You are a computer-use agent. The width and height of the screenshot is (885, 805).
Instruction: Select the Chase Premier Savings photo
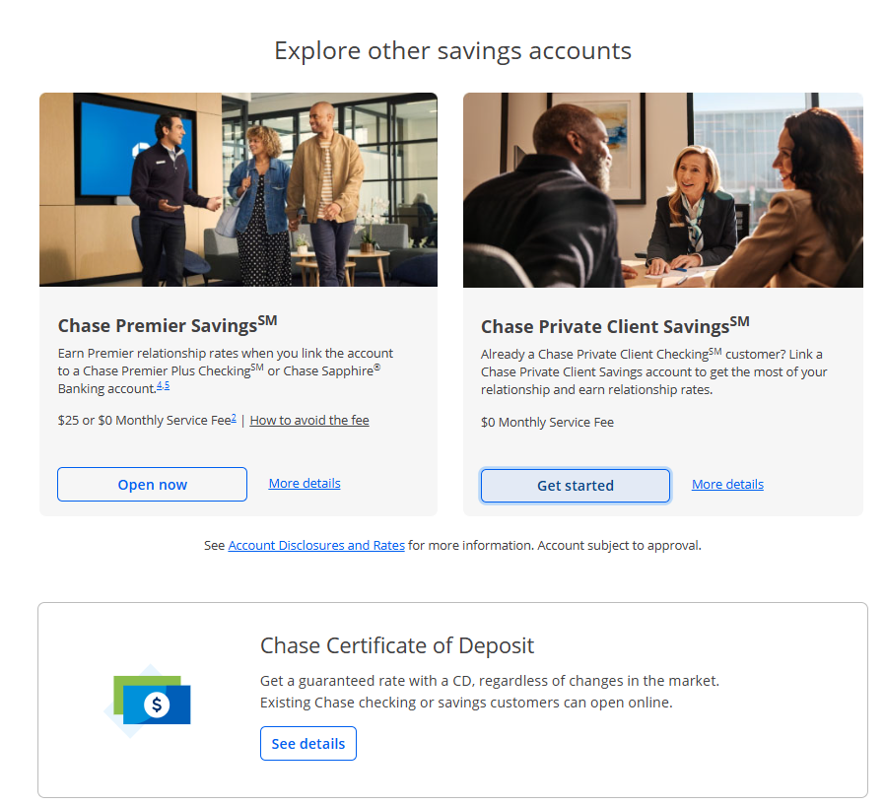[x=238, y=189]
